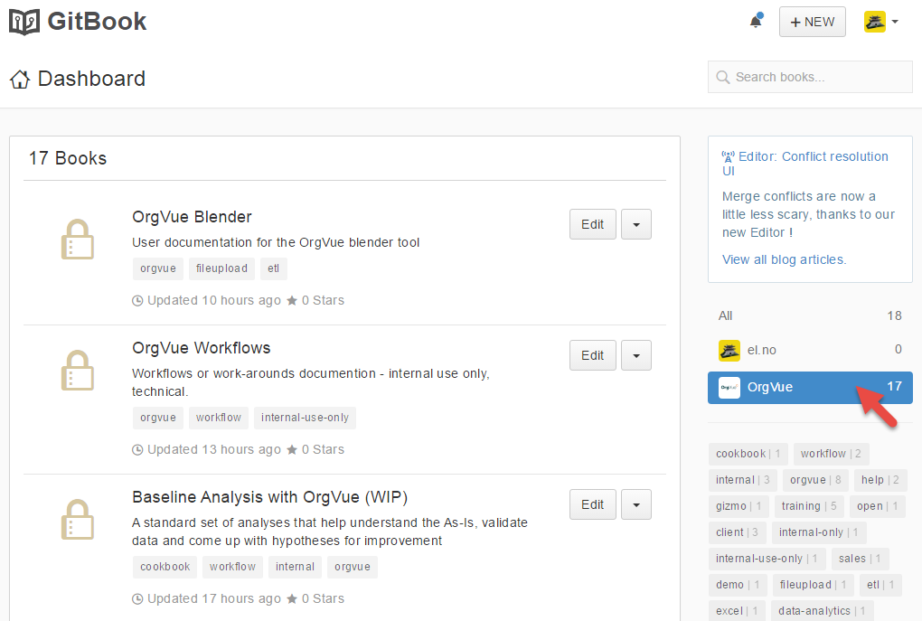Viewport: 922px width, 621px height.
Task: Click in the Search books field
Action: point(818,77)
